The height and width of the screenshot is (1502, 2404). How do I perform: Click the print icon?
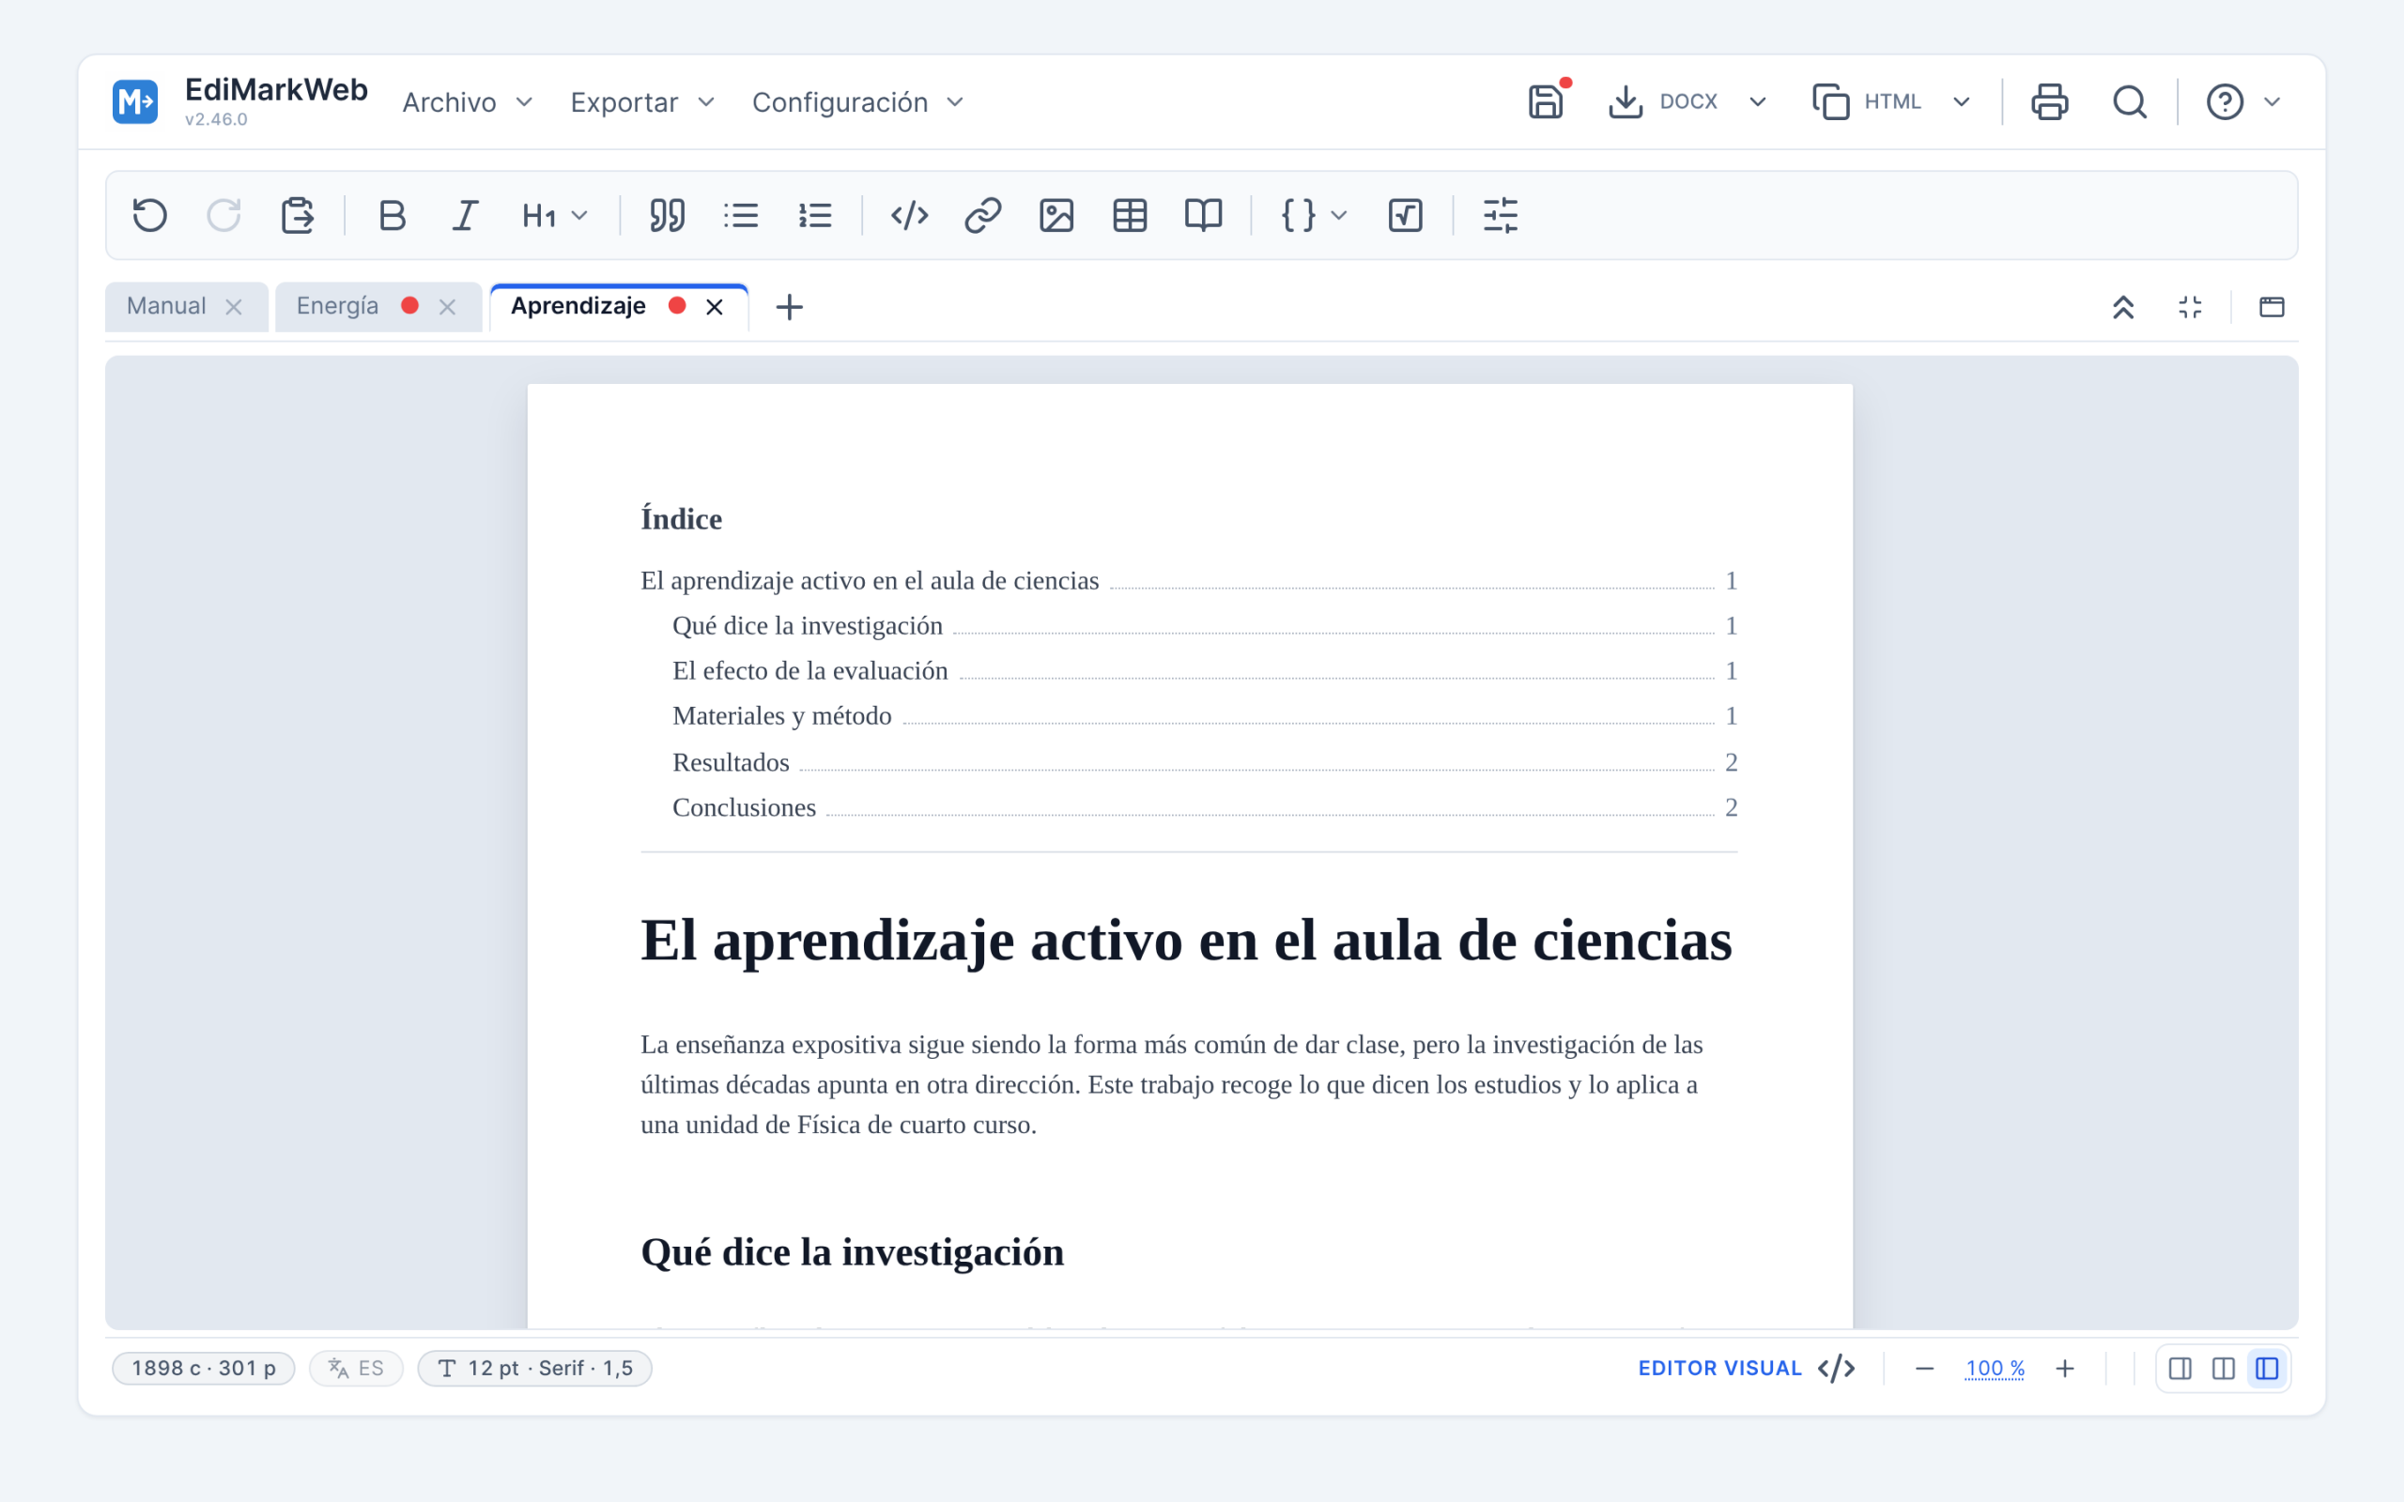click(x=2049, y=101)
